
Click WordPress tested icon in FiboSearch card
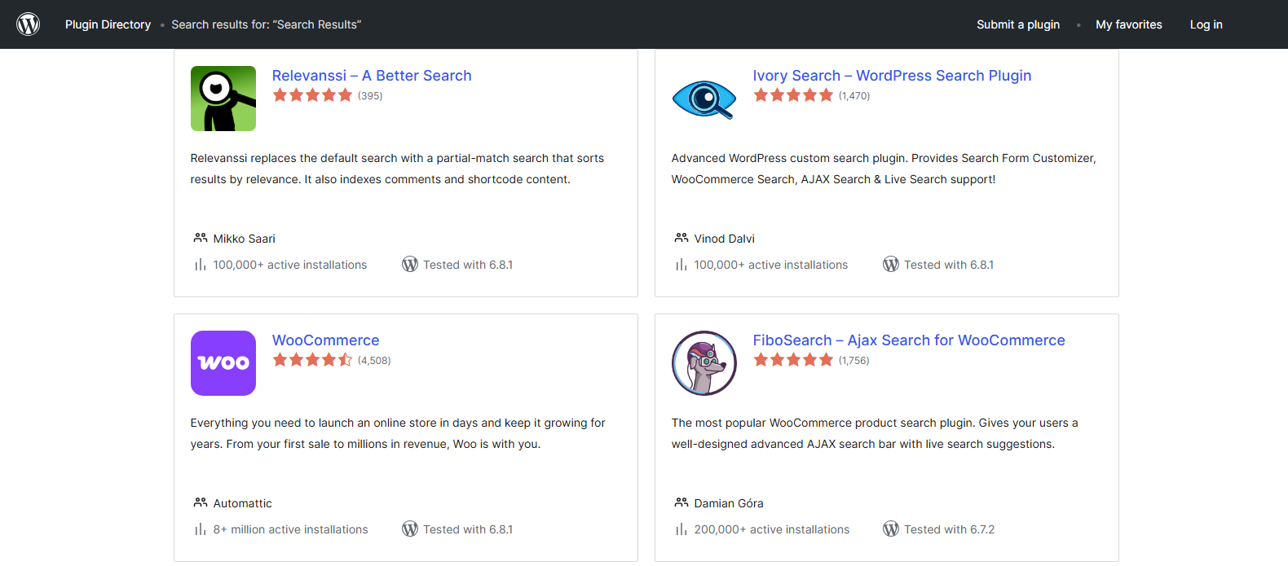(891, 529)
